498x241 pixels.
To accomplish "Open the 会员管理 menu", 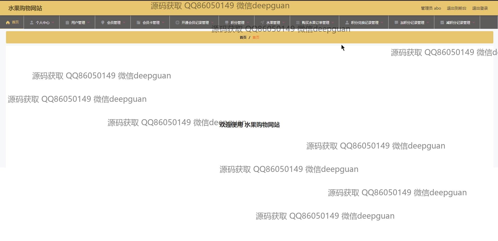I will tap(114, 23).
